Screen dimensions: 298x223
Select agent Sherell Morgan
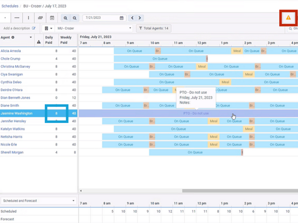point(12,152)
